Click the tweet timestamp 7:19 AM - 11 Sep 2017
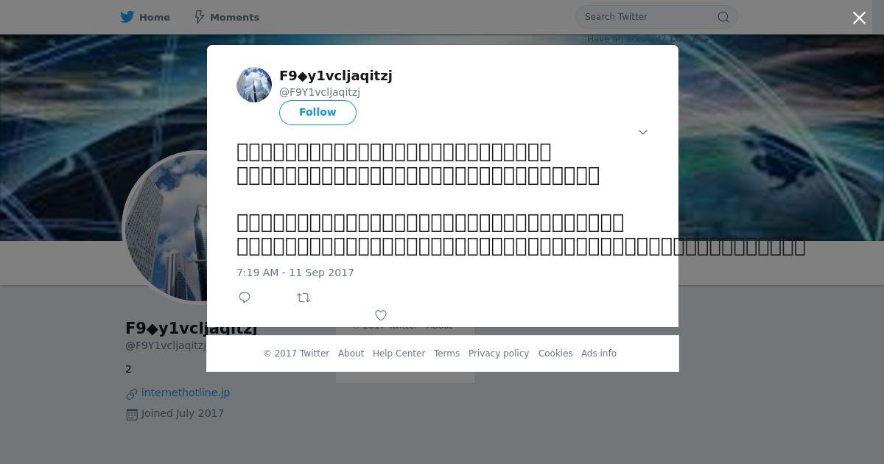 [295, 273]
